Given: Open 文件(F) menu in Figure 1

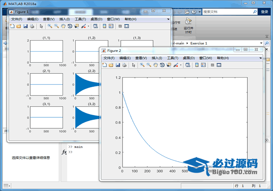Looking at the screenshot, I should click(17, 19).
